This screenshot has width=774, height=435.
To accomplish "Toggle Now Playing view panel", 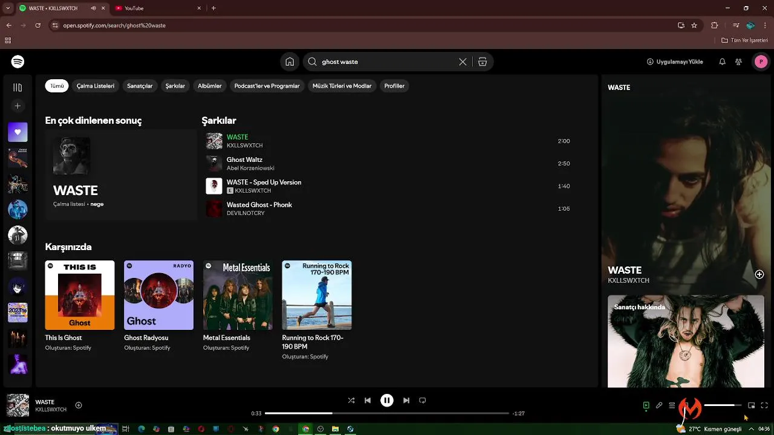I will (646, 405).
